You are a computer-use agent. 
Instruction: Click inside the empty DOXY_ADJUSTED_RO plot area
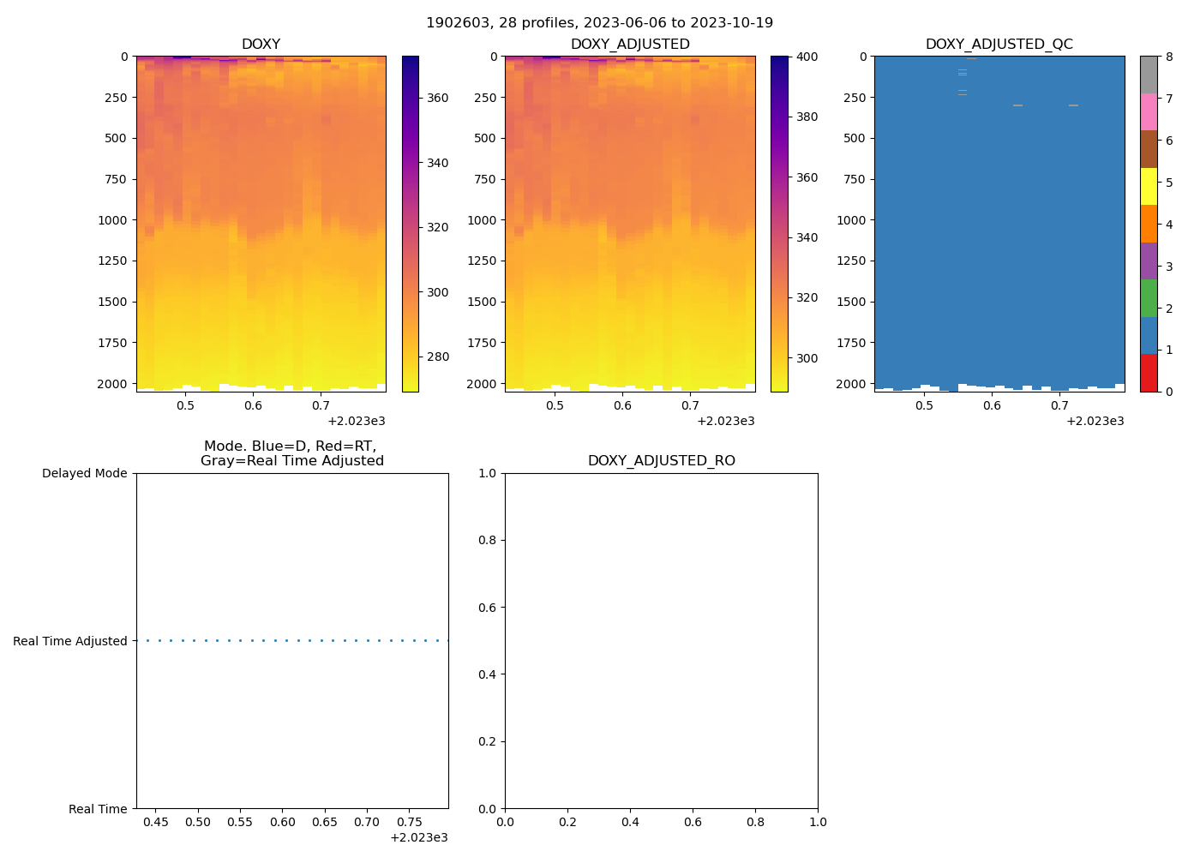(661, 641)
